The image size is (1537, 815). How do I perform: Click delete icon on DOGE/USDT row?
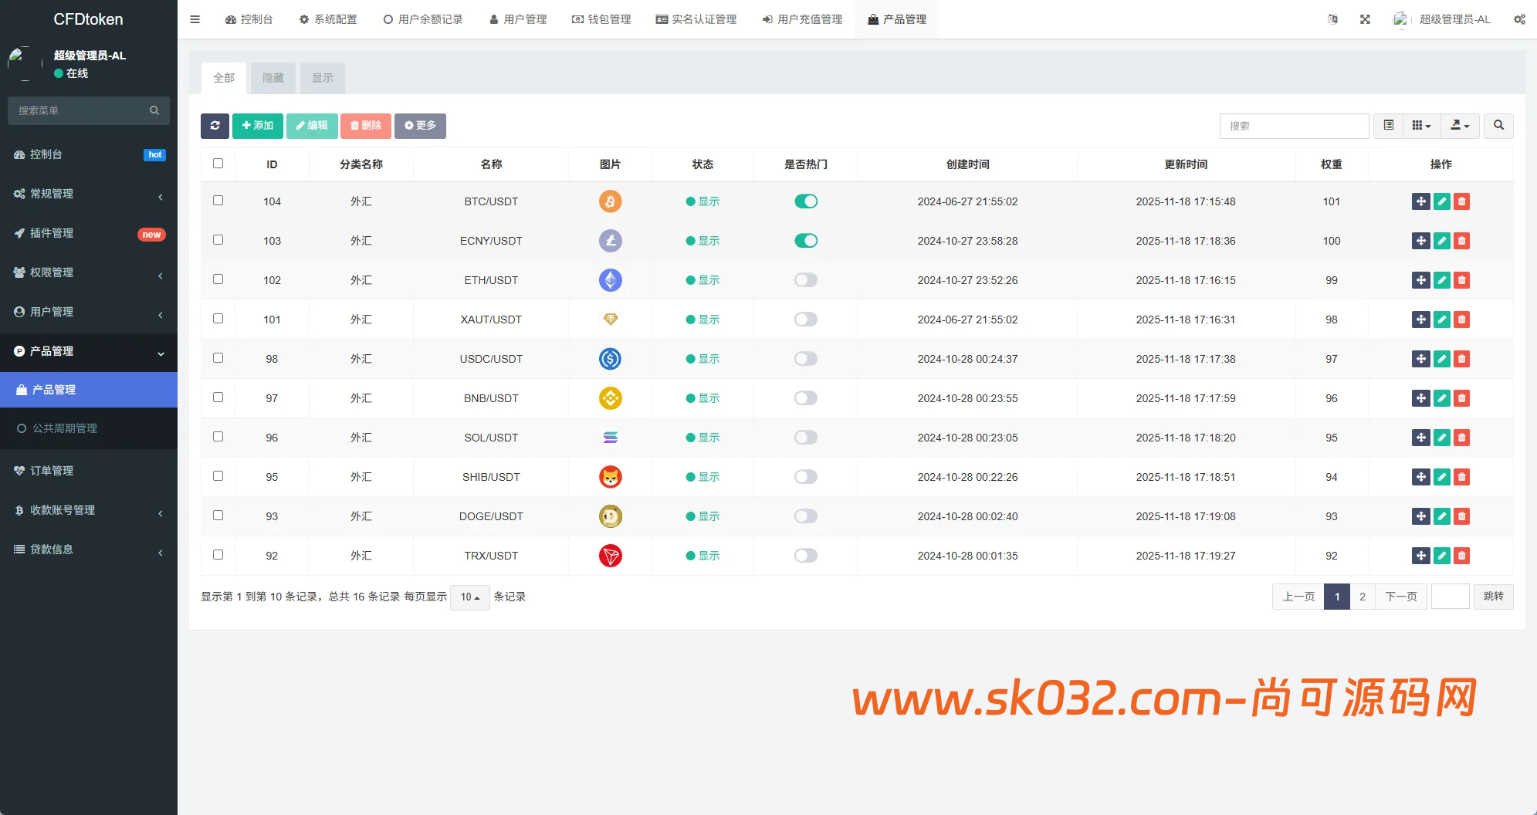click(1461, 516)
